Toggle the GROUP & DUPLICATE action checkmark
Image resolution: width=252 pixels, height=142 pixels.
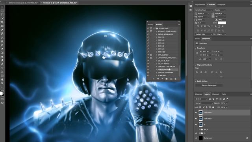pos(148,34)
